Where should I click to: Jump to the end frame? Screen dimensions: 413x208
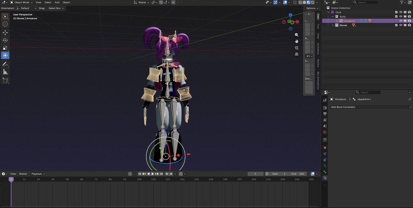click(x=161, y=174)
